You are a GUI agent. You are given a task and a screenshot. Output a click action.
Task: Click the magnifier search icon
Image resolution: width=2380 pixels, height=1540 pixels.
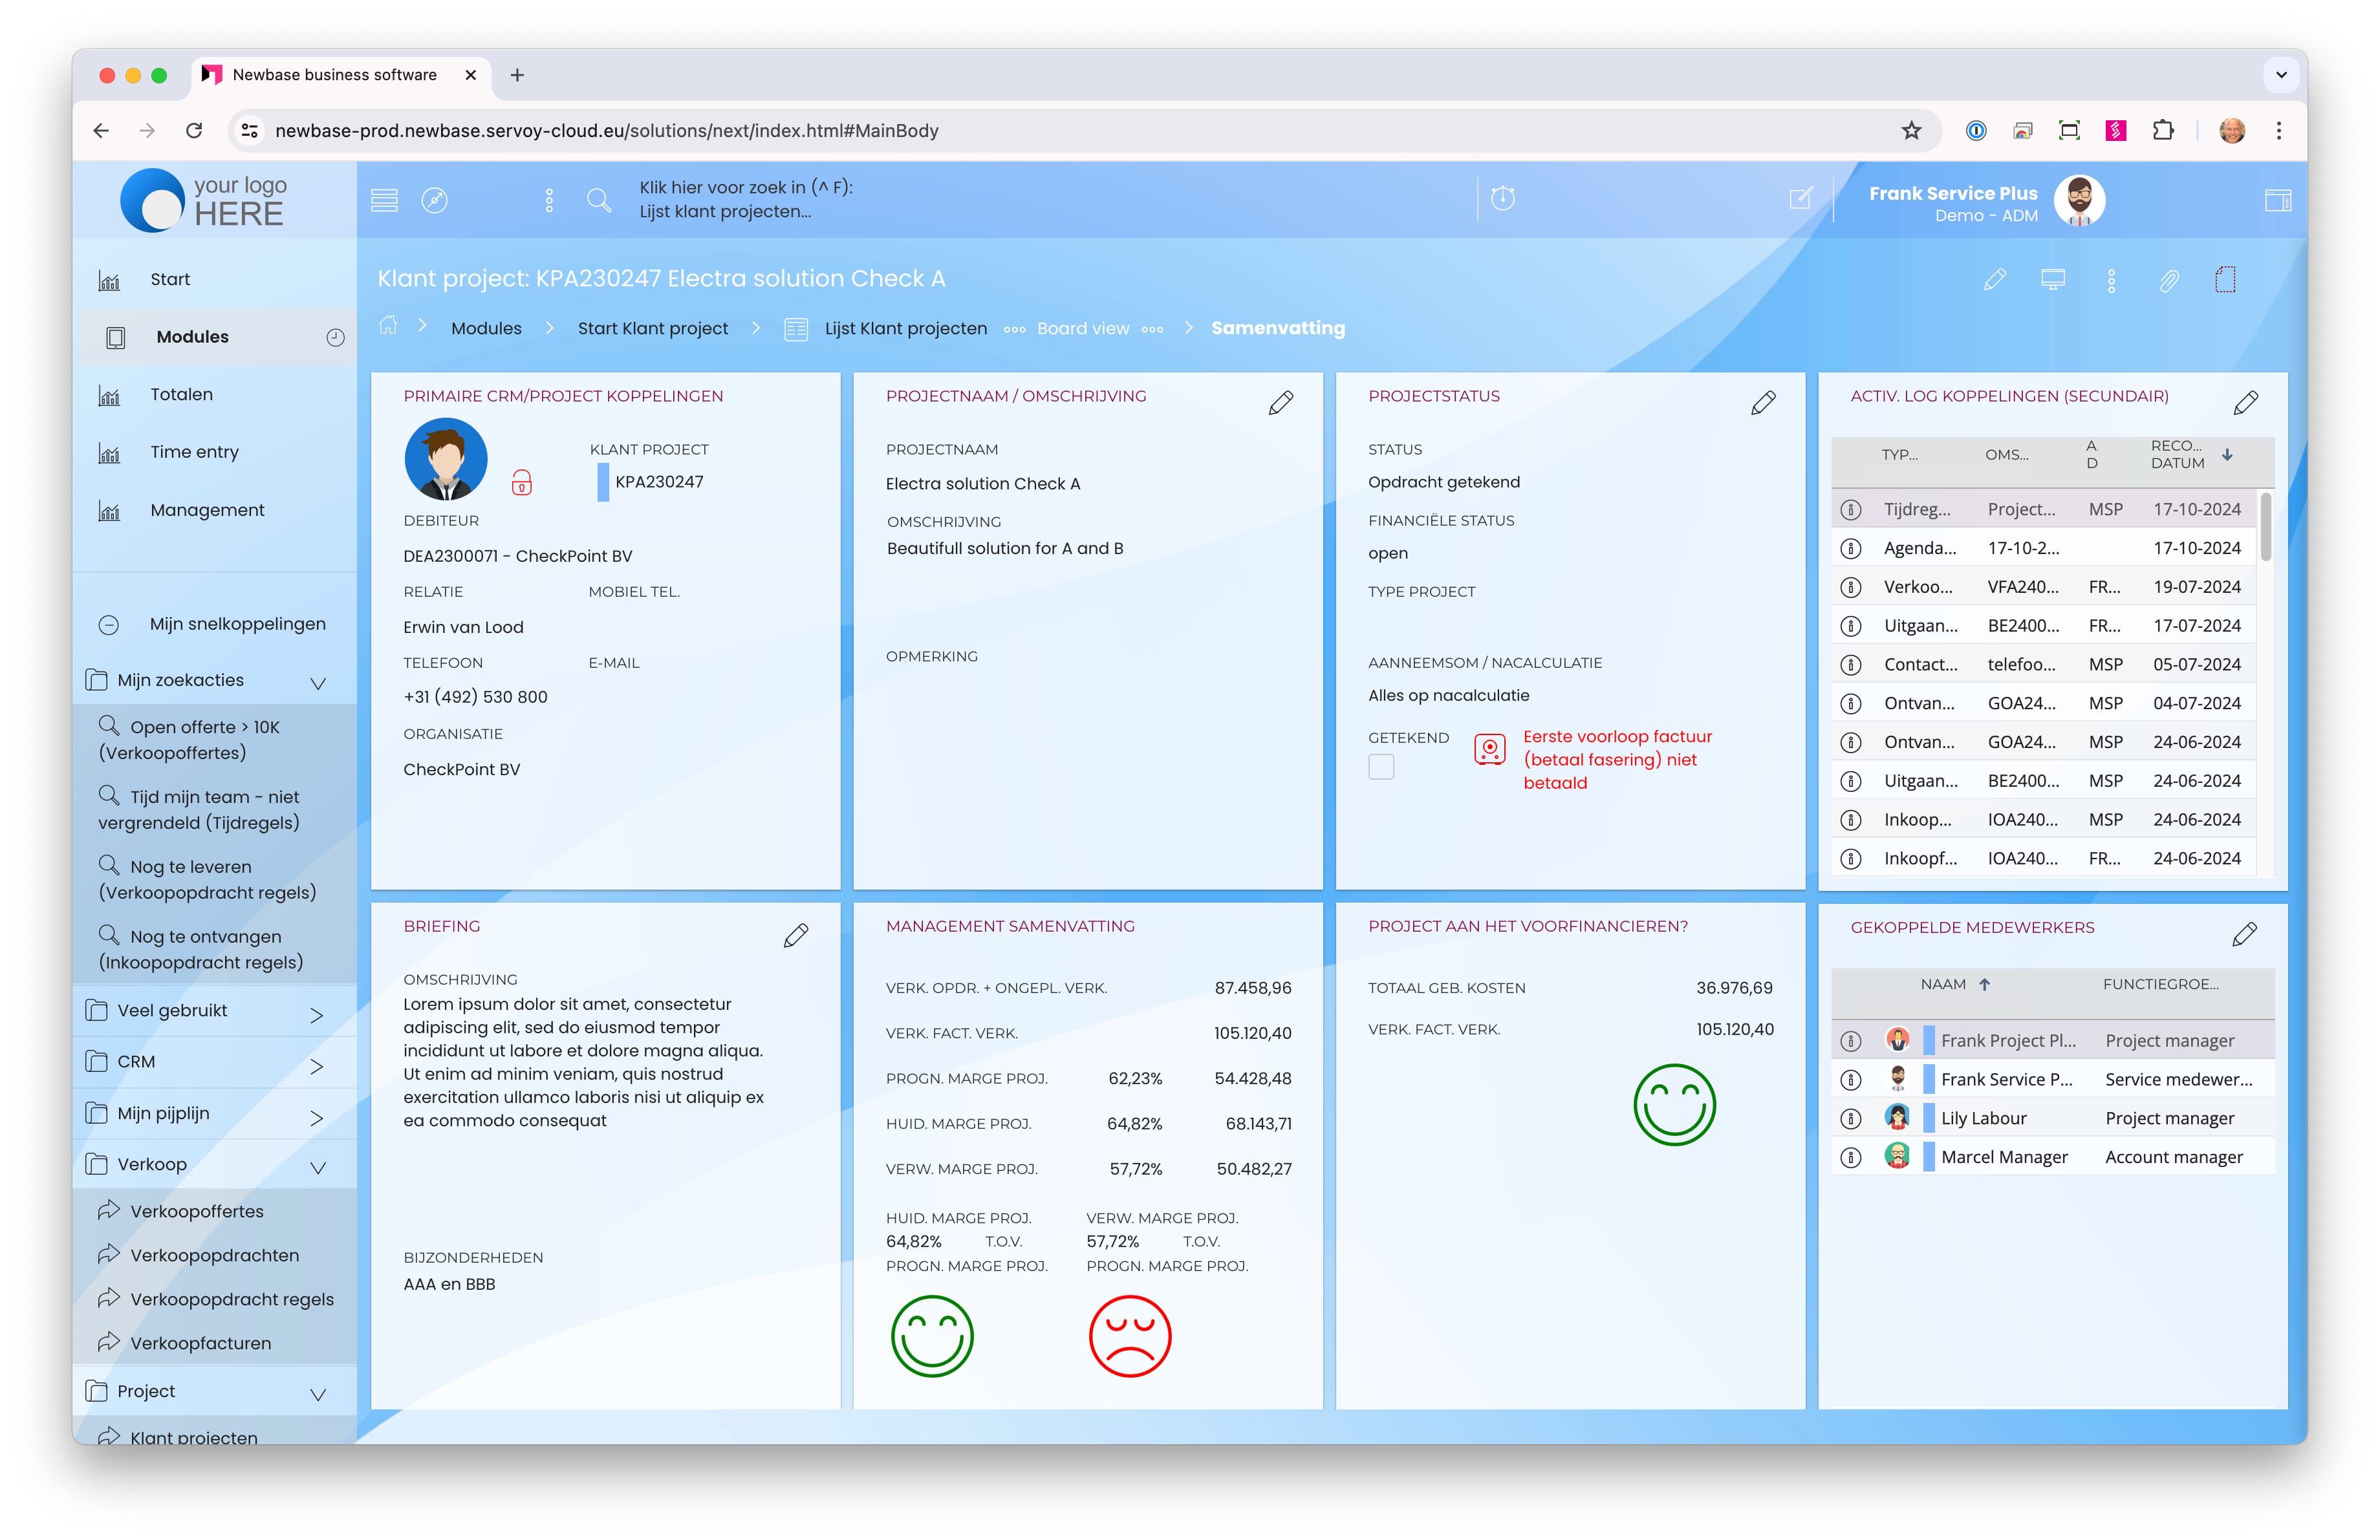tap(598, 200)
